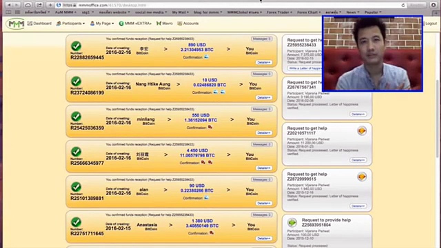The image size is (441, 248).
Task: Click sender name Anastasia
Action: [x=147, y=225]
